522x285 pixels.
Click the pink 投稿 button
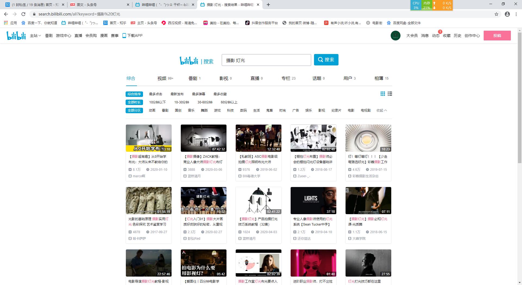pyautogui.click(x=497, y=35)
